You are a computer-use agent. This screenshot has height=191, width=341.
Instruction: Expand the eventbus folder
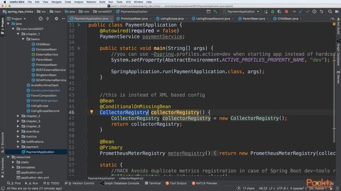(x=18, y=132)
